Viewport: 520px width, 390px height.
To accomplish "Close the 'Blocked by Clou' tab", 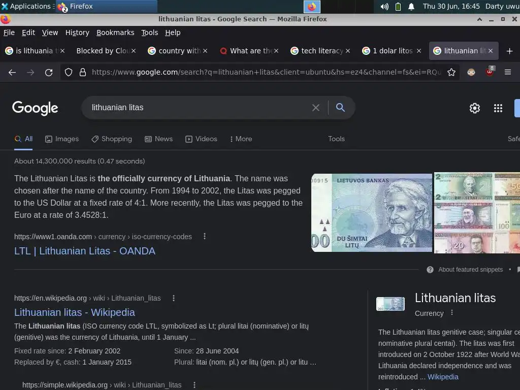I will (x=134, y=51).
